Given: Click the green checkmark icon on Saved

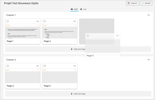Looking at the screenshot, I should pyautogui.click(x=143, y=3).
